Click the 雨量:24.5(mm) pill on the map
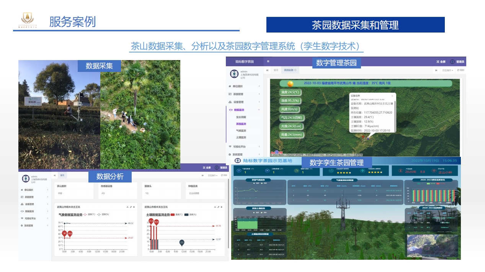 pos(292,135)
